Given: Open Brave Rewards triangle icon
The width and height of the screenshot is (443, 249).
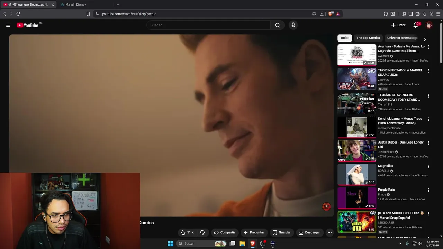Looking at the screenshot, I should coord(338,14).
